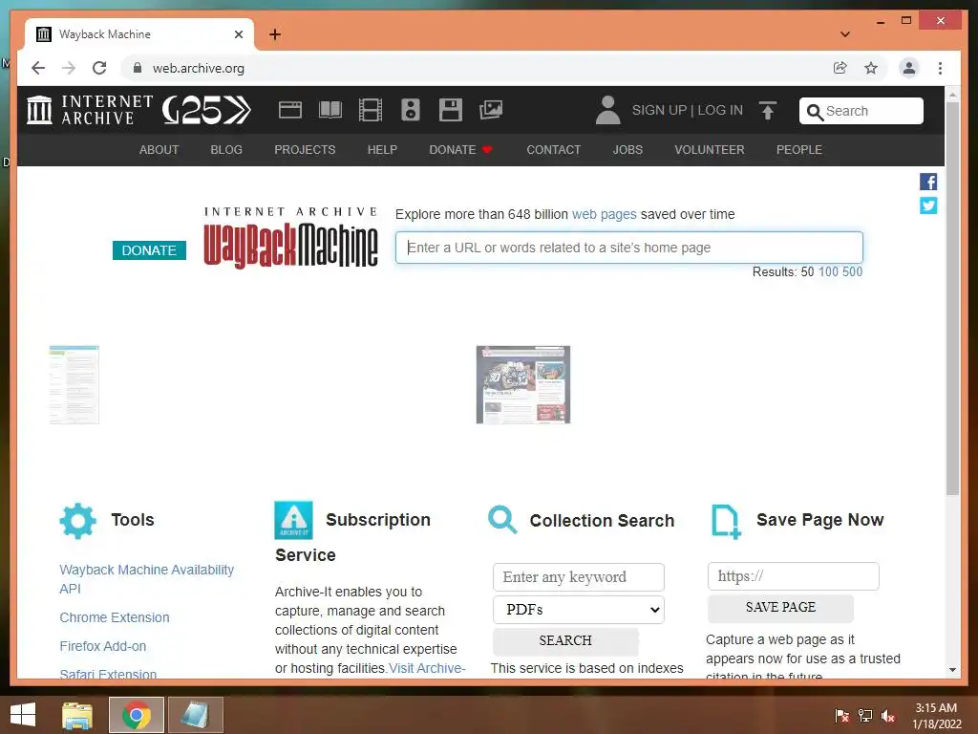Screen dimensions: 978x734
Task: Open the Video film strip icon
Action: pyautogui.click(x=371, y=110)
